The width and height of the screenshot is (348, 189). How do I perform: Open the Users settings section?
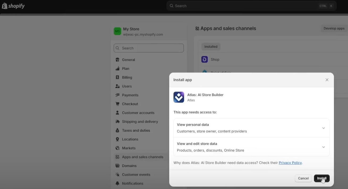127,86
